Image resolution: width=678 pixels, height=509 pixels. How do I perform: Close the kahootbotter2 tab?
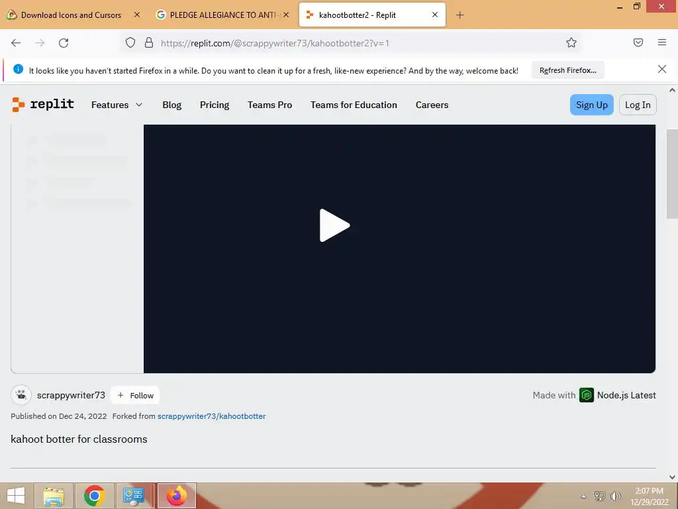click(x=435, y=15)
